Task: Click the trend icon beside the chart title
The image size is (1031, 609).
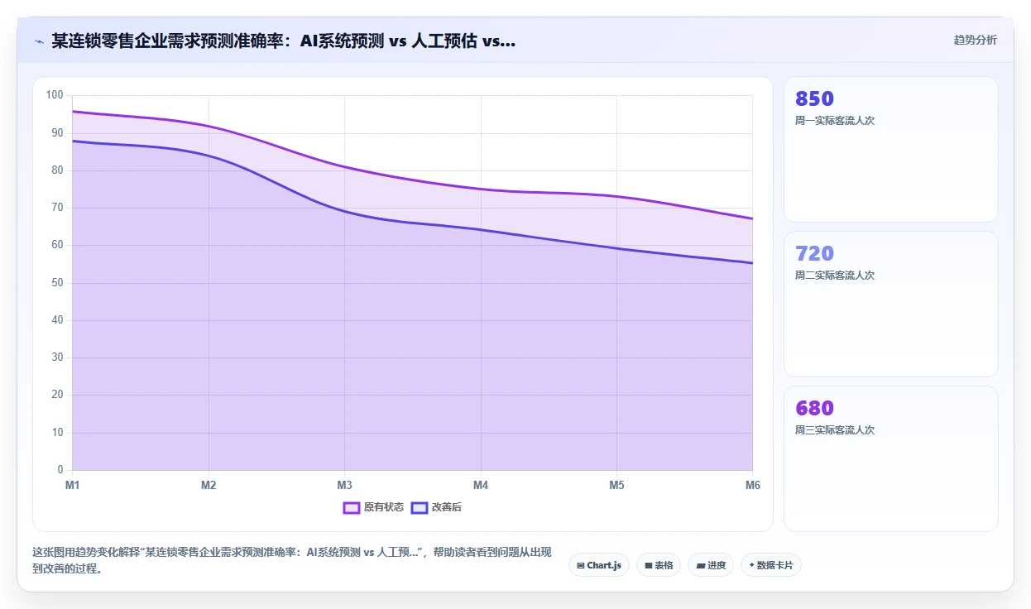Action: [39, 41]
